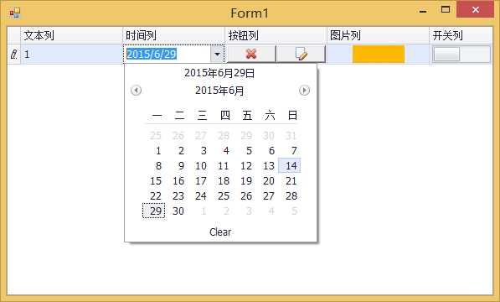Select June 29 in the calendar
Image resolution: width=500 pixels, height=302 pixels.
[x=154, y=211]
